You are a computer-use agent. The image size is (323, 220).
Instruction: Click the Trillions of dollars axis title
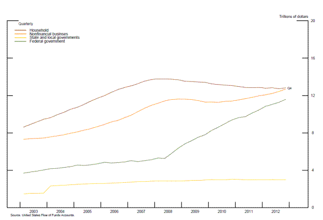coord(293,17)
